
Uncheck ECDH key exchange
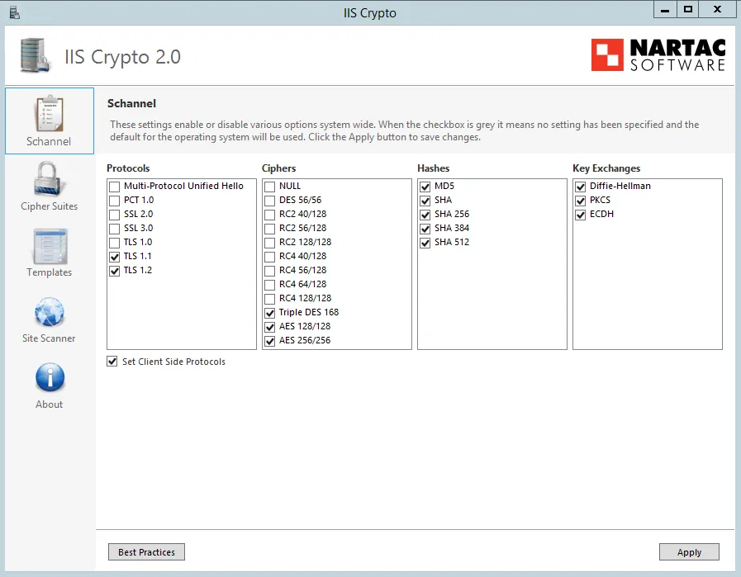[580, 215]
